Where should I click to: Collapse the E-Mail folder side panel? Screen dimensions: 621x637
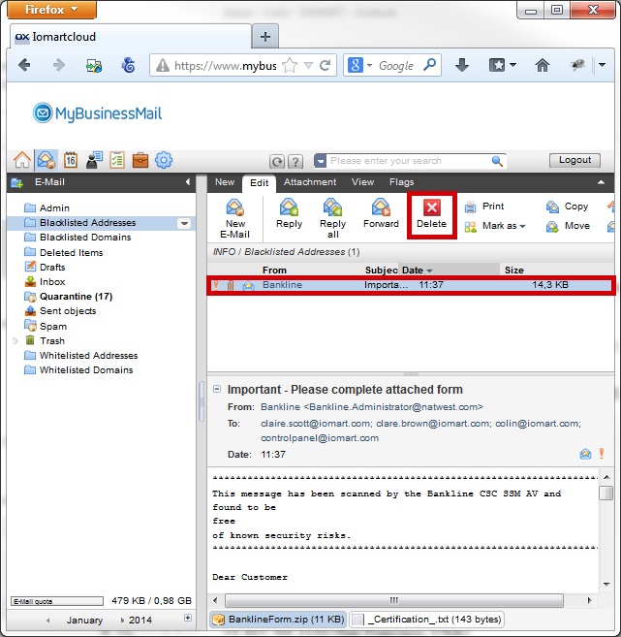pos(188,182)
